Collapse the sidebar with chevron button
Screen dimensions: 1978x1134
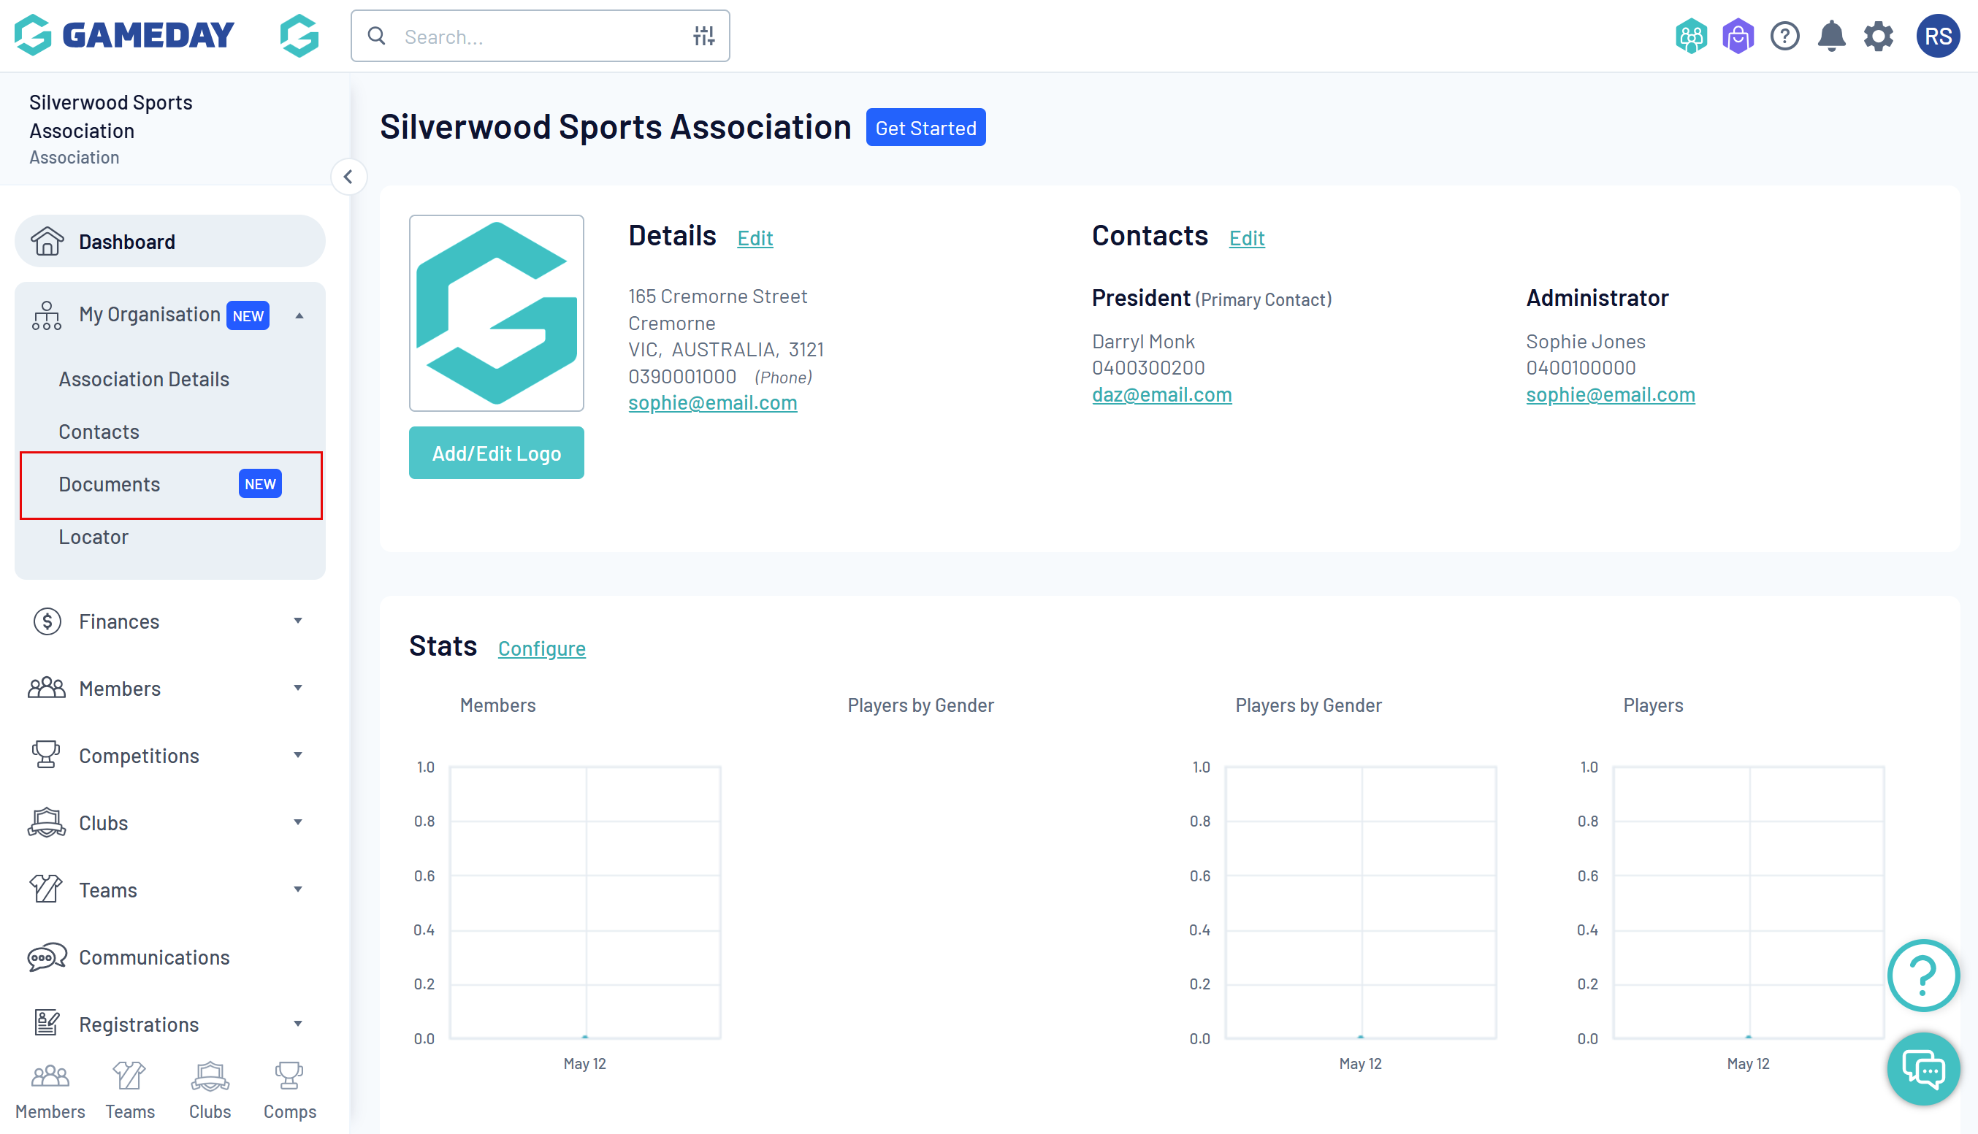tap(348, 177)
